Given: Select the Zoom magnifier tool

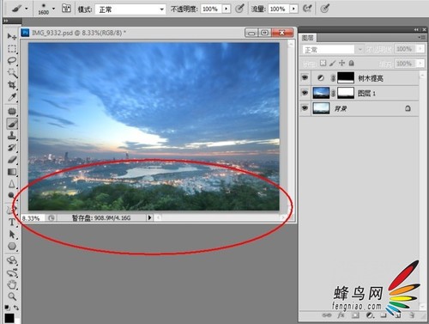Looking at the screenshot, I should click(12, 296).
